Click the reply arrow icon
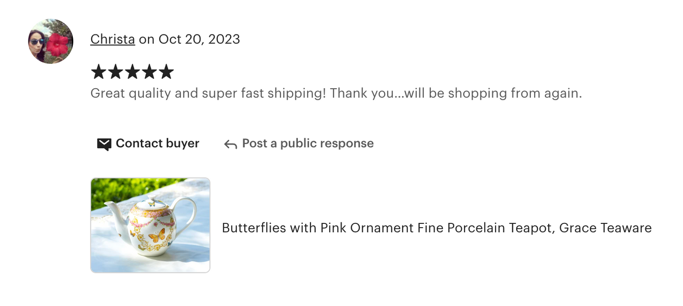This screenshot has width=683, height=306. point(231,144)
